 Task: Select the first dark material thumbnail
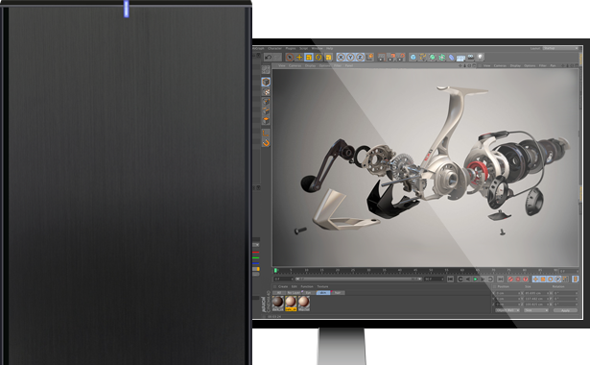(278, 303)
